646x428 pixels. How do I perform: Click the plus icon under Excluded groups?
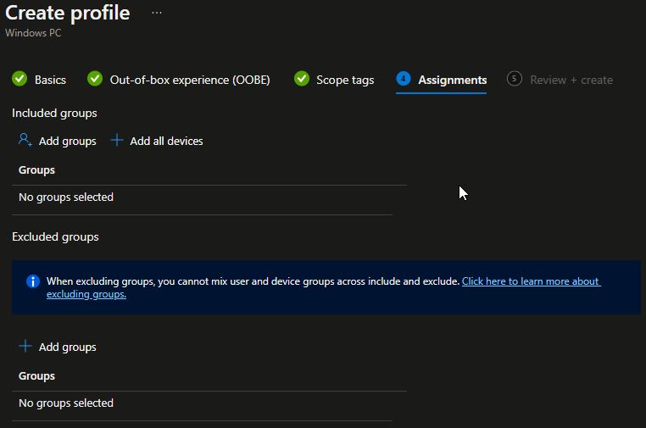click(x=25, y=346)
